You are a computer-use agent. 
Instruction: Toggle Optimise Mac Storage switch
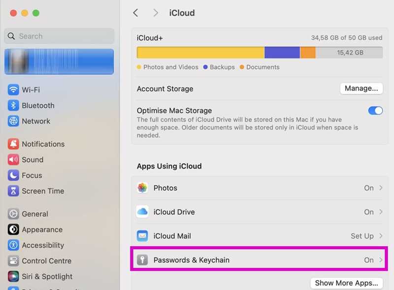(375, 111)
